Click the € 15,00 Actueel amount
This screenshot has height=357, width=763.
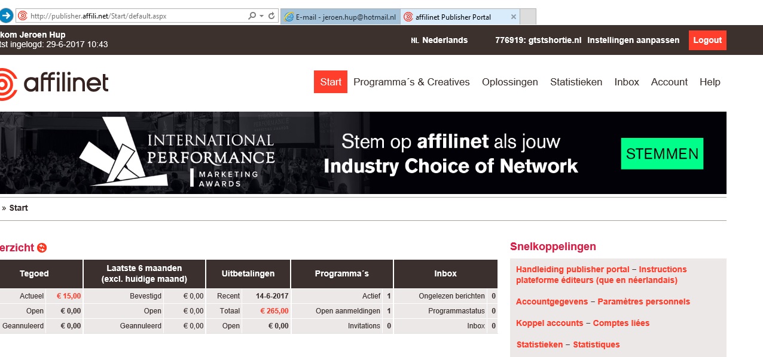click(x=69, y=296)
